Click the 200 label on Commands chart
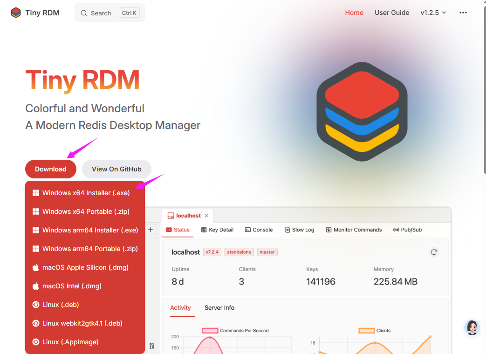The height and width of the screenshot is (354, 486). pos(175,337)
